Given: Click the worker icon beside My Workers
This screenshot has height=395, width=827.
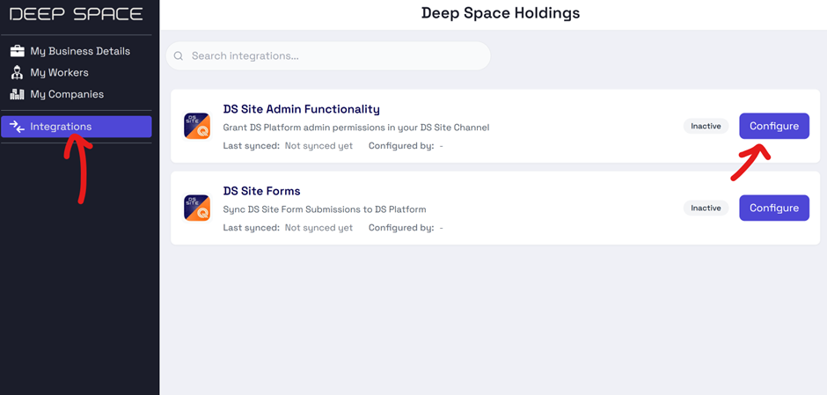Looking at the screenshot, I should tap(18, 73).
